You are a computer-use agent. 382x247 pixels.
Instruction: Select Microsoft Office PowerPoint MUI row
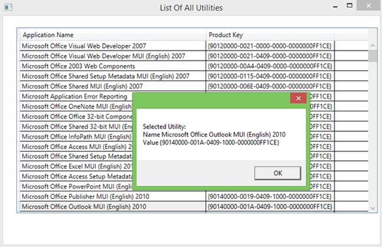pyautogui.click(x=76, y=187)
